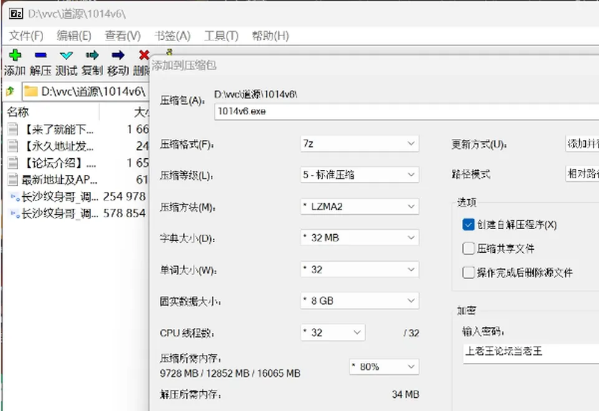Image resolution: width=599 pixels, height=411 pixels.
Task: Uncheck 创建自解压程序(X) checkbox
Action: tap(468, 225)
